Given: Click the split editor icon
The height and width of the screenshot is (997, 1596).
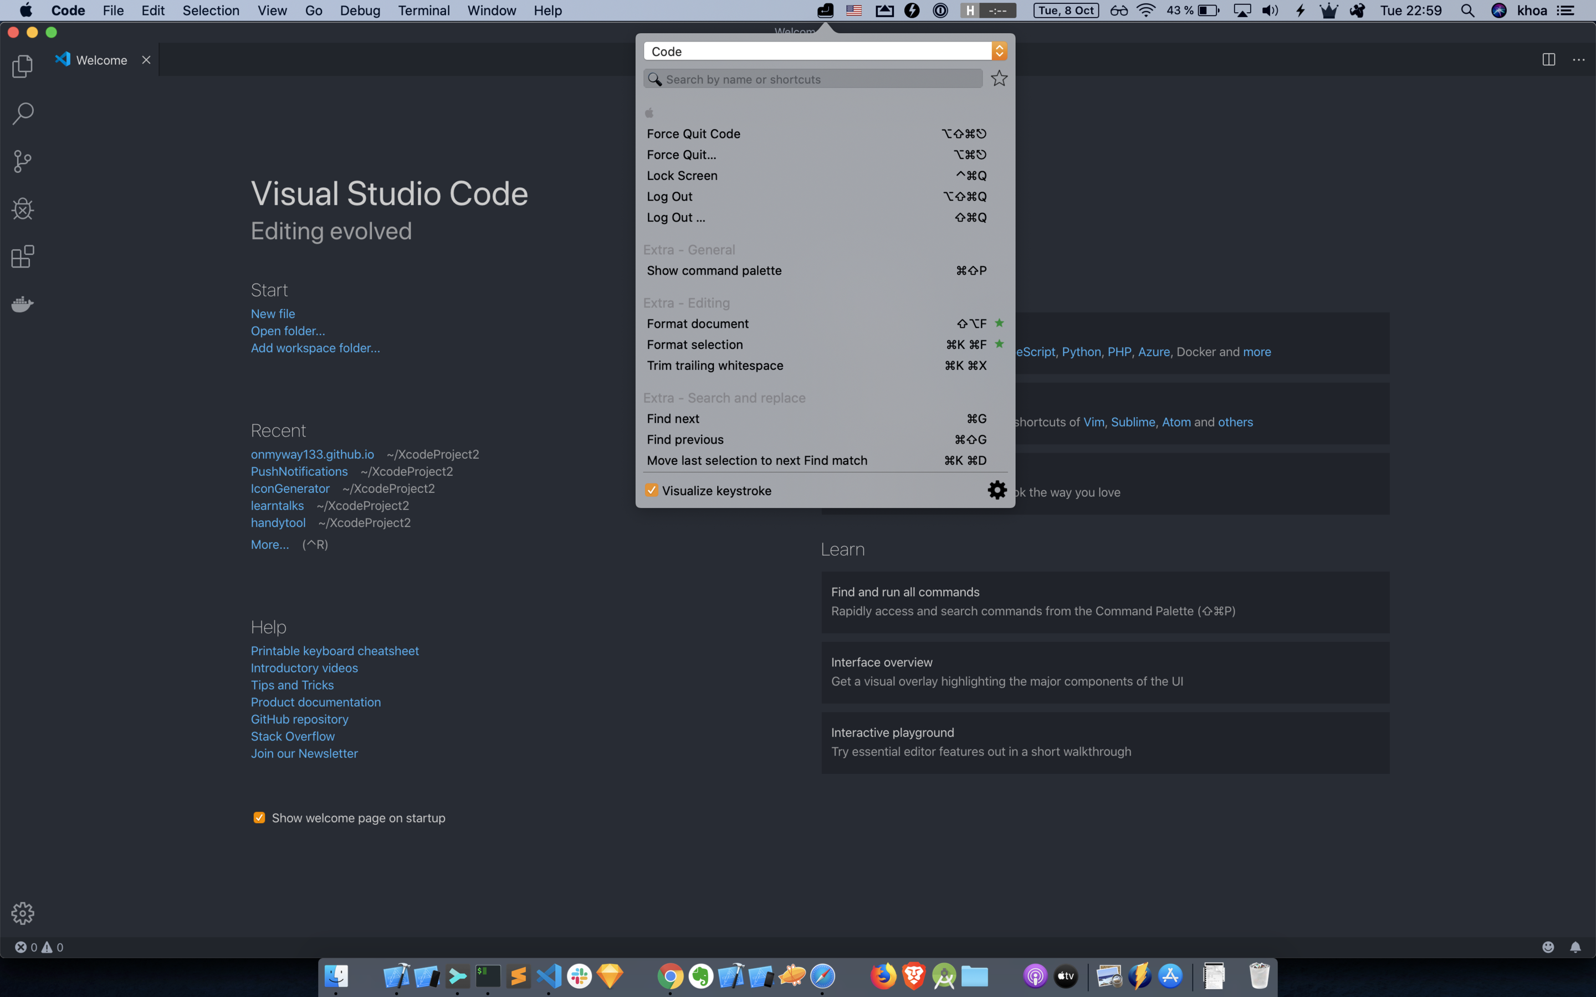Looking at the screenshot, I should (x=1548, y=60).
